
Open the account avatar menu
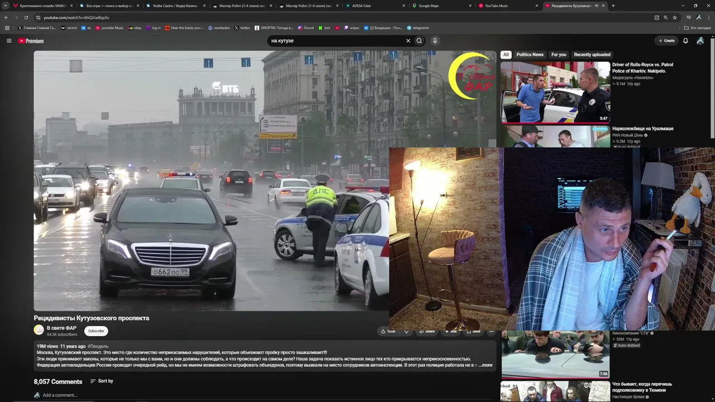[x=700, y=41]
